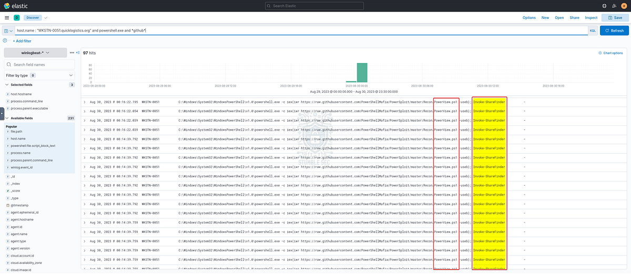Open the newsfeed icon in header
Screen dimensions: 631x278
click(614, 5)
